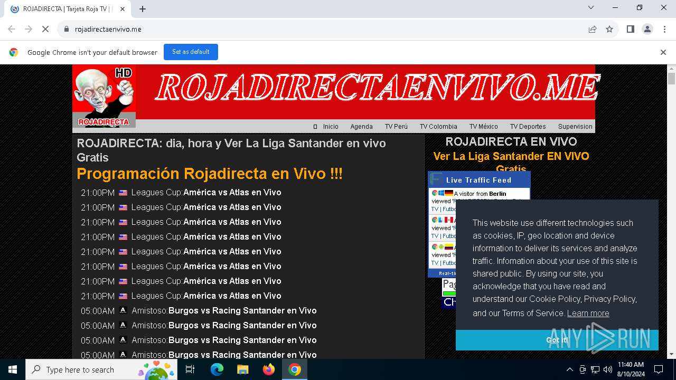The image size is (676, 380).
Task: Show hidden system tray icons
Action: (569, 369)
